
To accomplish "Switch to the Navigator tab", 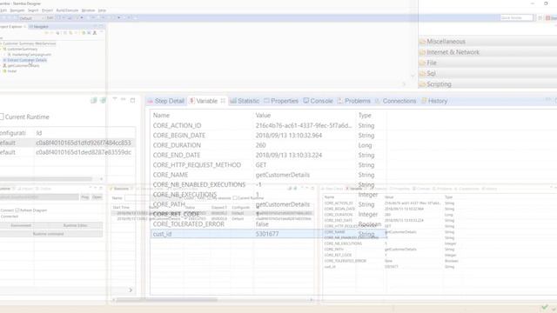I will pos(39,27).
